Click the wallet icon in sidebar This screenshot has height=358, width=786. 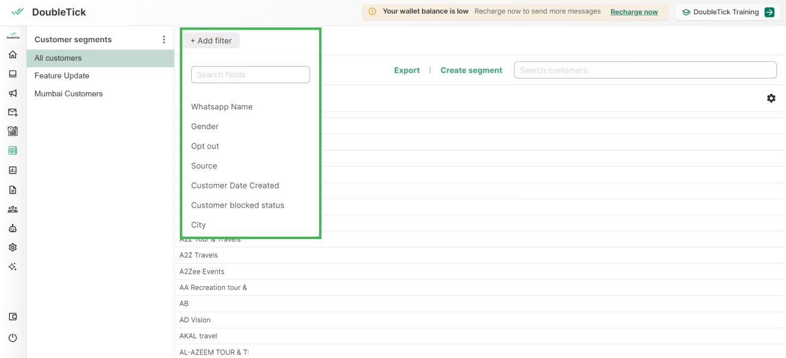pyautogui.click(x=13, y=317)
